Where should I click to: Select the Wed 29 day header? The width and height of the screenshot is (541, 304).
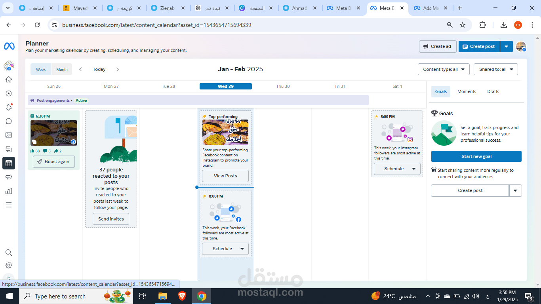[x=226, y=86]
